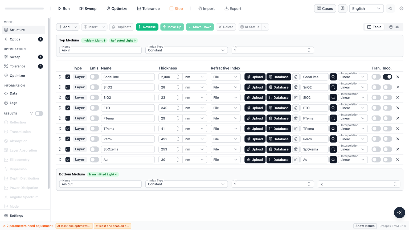Toggle the light/dark theme sun icon
409x230 pixels.
[390, 9]
